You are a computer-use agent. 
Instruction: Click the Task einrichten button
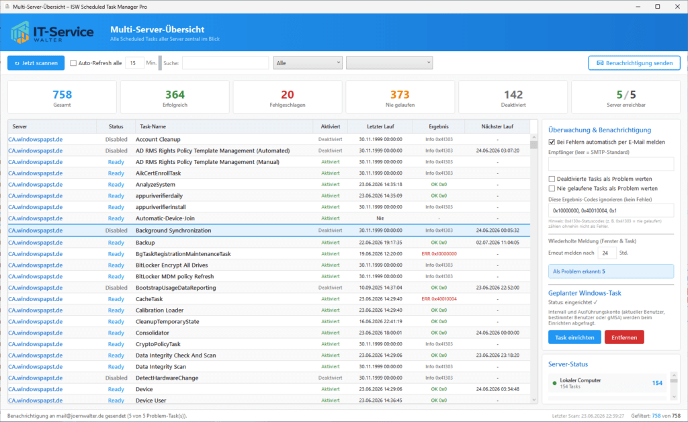[x=574, y=337]
